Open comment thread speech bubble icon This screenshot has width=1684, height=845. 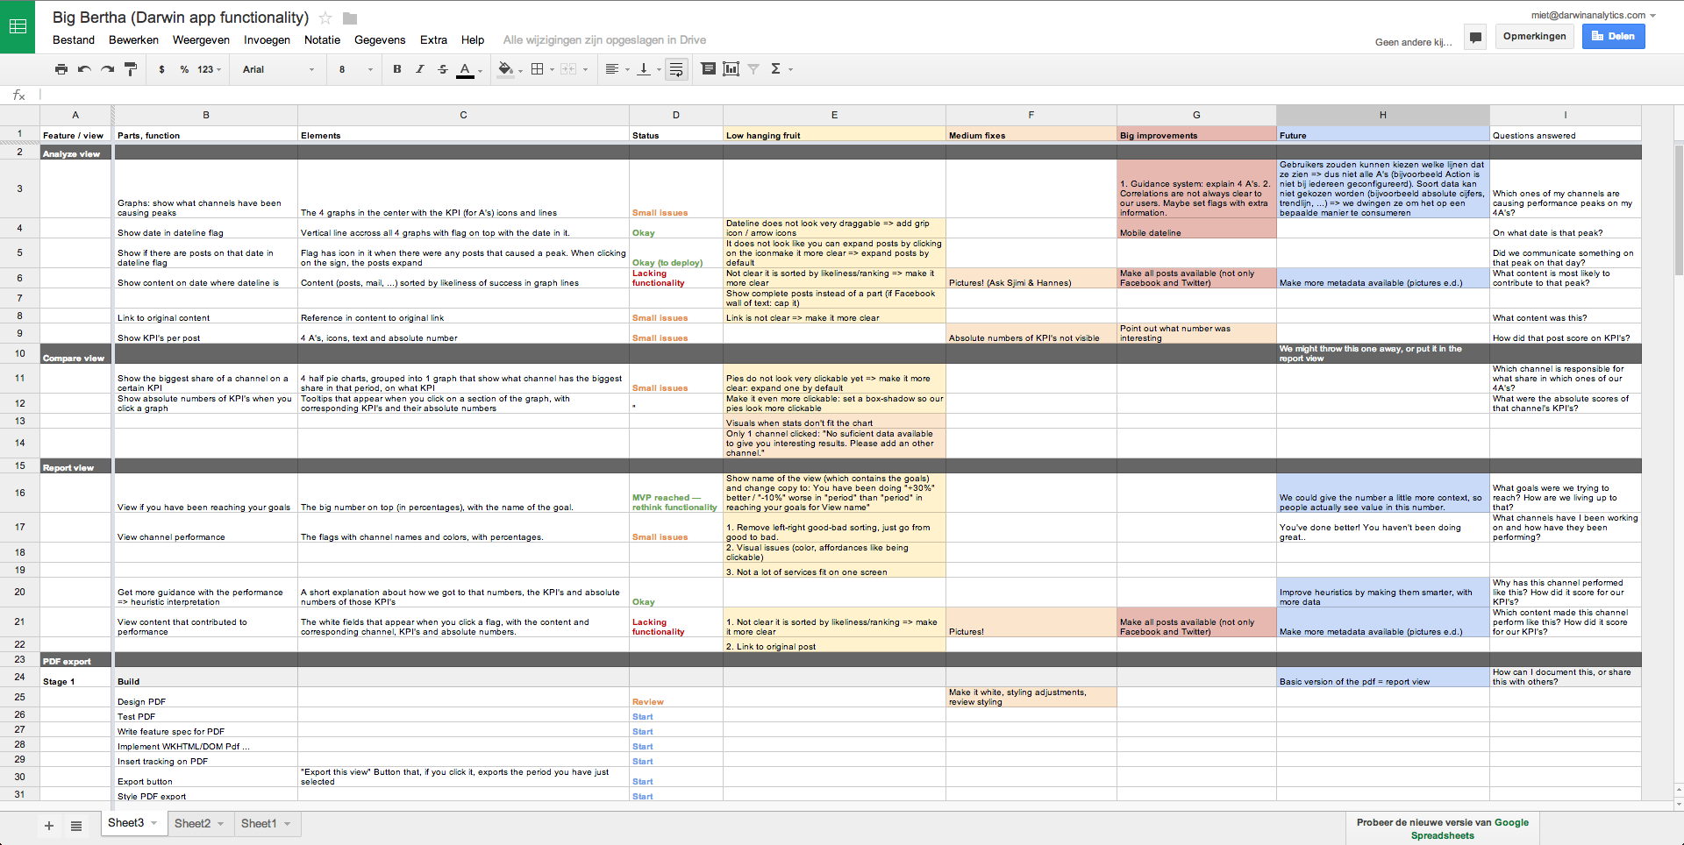(1475, 38)
